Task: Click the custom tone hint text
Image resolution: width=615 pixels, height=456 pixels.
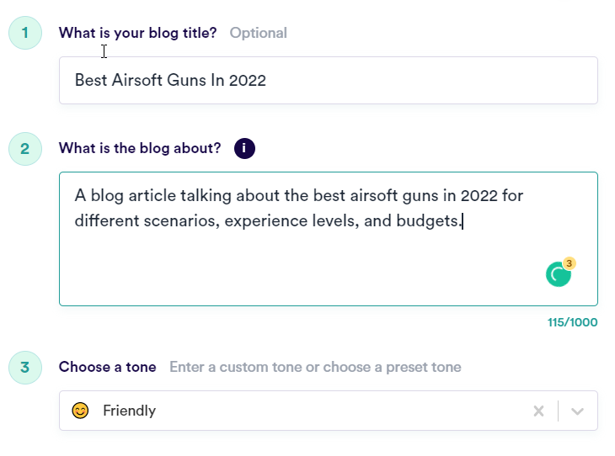Action: 315,367
